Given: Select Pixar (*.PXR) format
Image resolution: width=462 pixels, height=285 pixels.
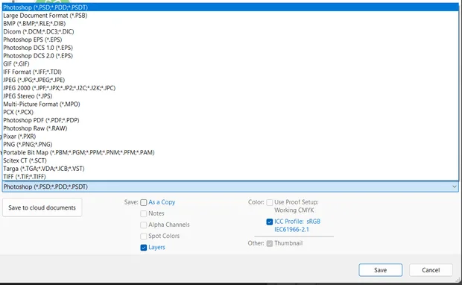Looking at the screenshot, I should click(230, 137).
